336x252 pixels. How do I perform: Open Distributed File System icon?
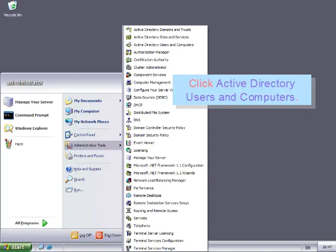pyautogui.click(x=129, y=112)
